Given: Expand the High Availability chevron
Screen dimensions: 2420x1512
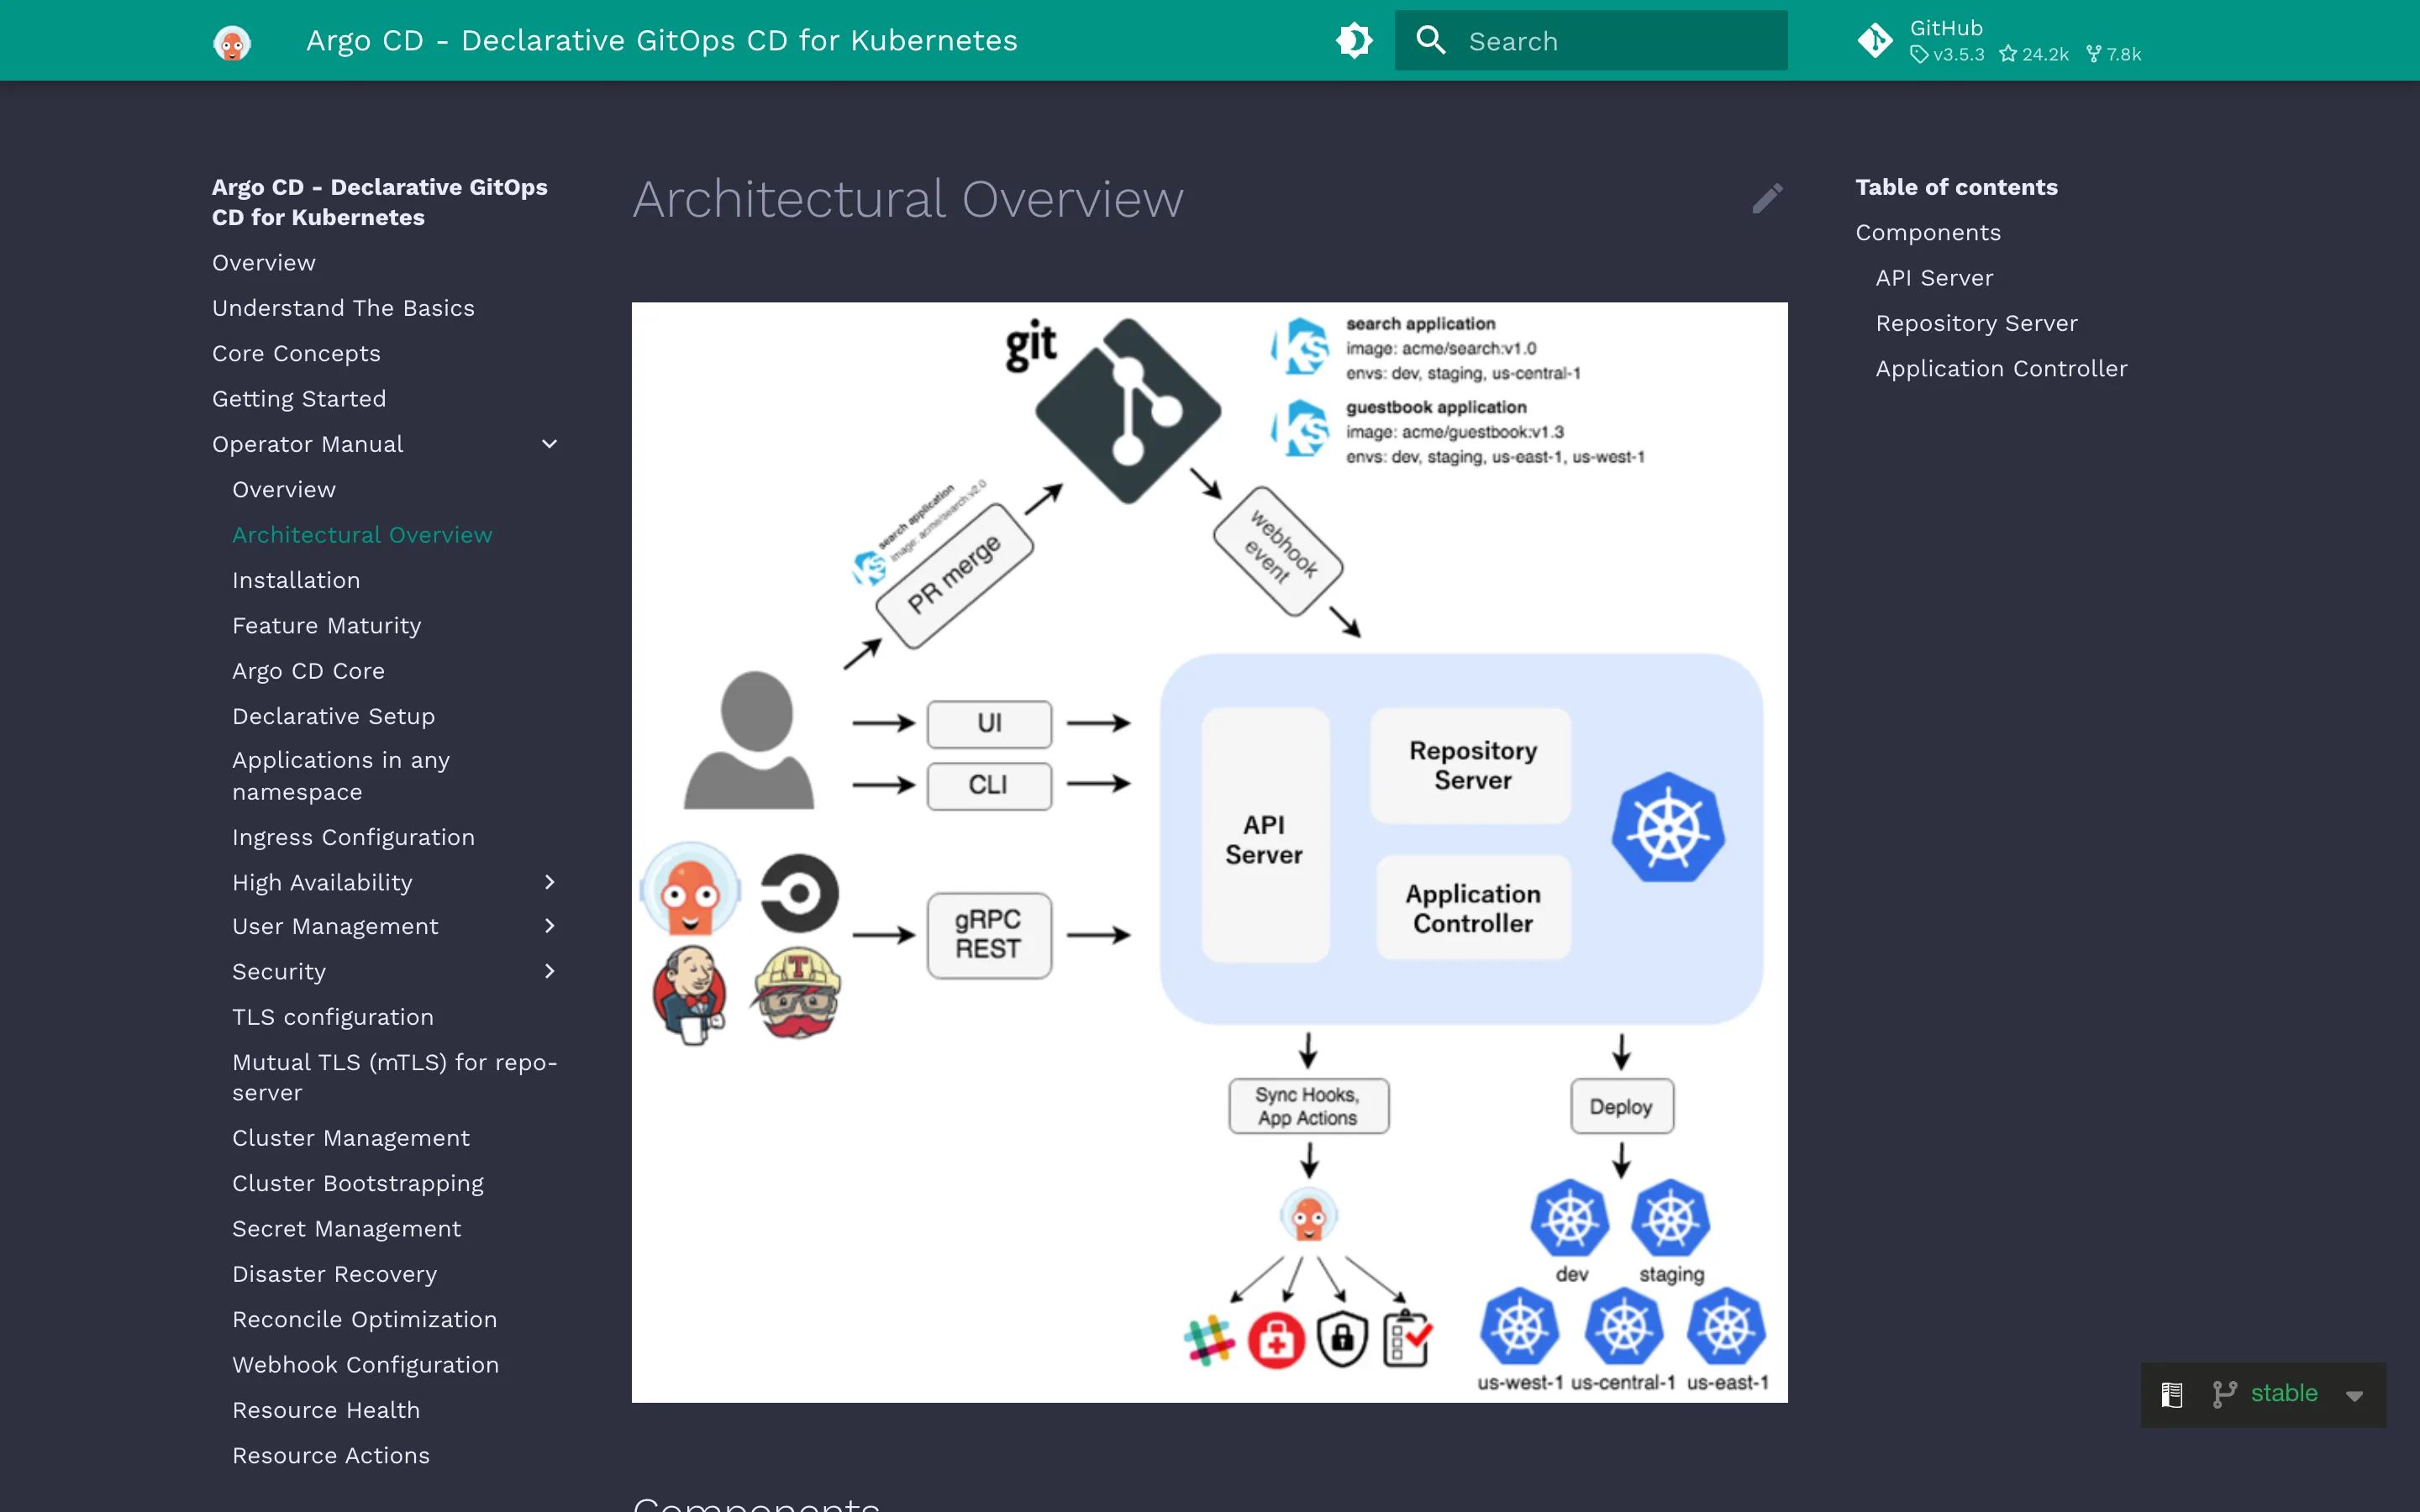Looking at the screenshot, I should click(x=549, y=882).
